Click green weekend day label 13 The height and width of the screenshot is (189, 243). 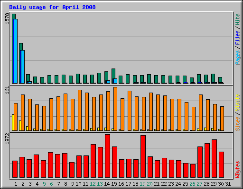(x=100, y=184)
